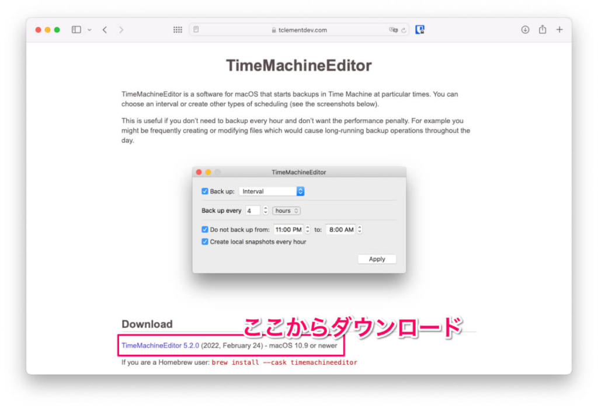Close the Safari window with red button
598x409 pixels.
(38, 30)
